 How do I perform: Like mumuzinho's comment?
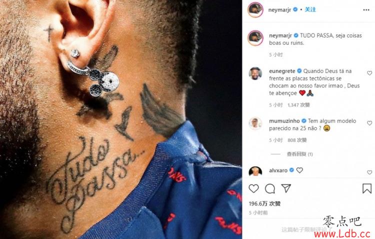click(369, 123)
